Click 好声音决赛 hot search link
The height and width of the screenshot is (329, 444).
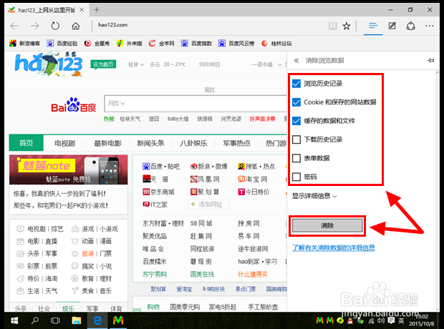click(x=263, y=119)
